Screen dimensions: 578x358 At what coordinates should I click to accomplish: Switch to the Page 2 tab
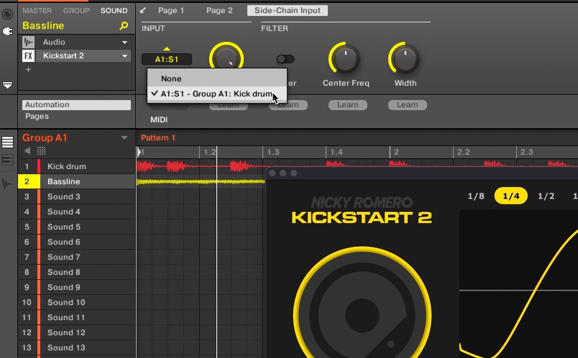(x=219, y=11)
